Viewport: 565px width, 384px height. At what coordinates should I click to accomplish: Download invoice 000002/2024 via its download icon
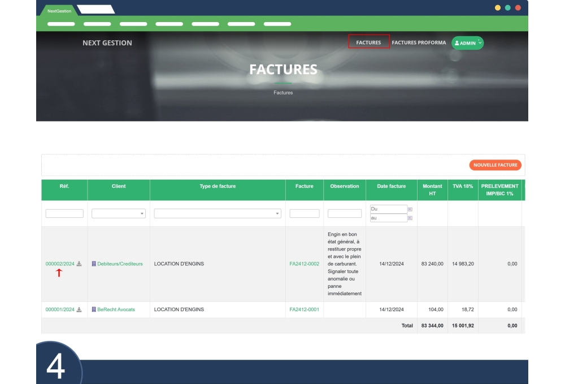79,264
